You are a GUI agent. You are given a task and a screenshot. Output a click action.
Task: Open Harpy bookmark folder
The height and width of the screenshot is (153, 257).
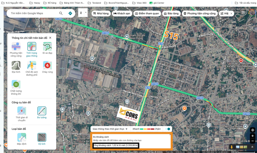(x=35, y=3)
